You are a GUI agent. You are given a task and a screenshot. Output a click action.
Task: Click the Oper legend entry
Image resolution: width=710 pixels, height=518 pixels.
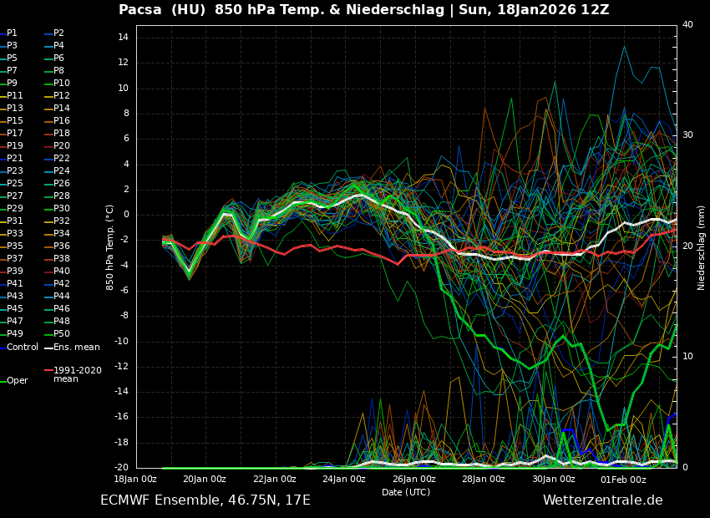coord(17,381)
